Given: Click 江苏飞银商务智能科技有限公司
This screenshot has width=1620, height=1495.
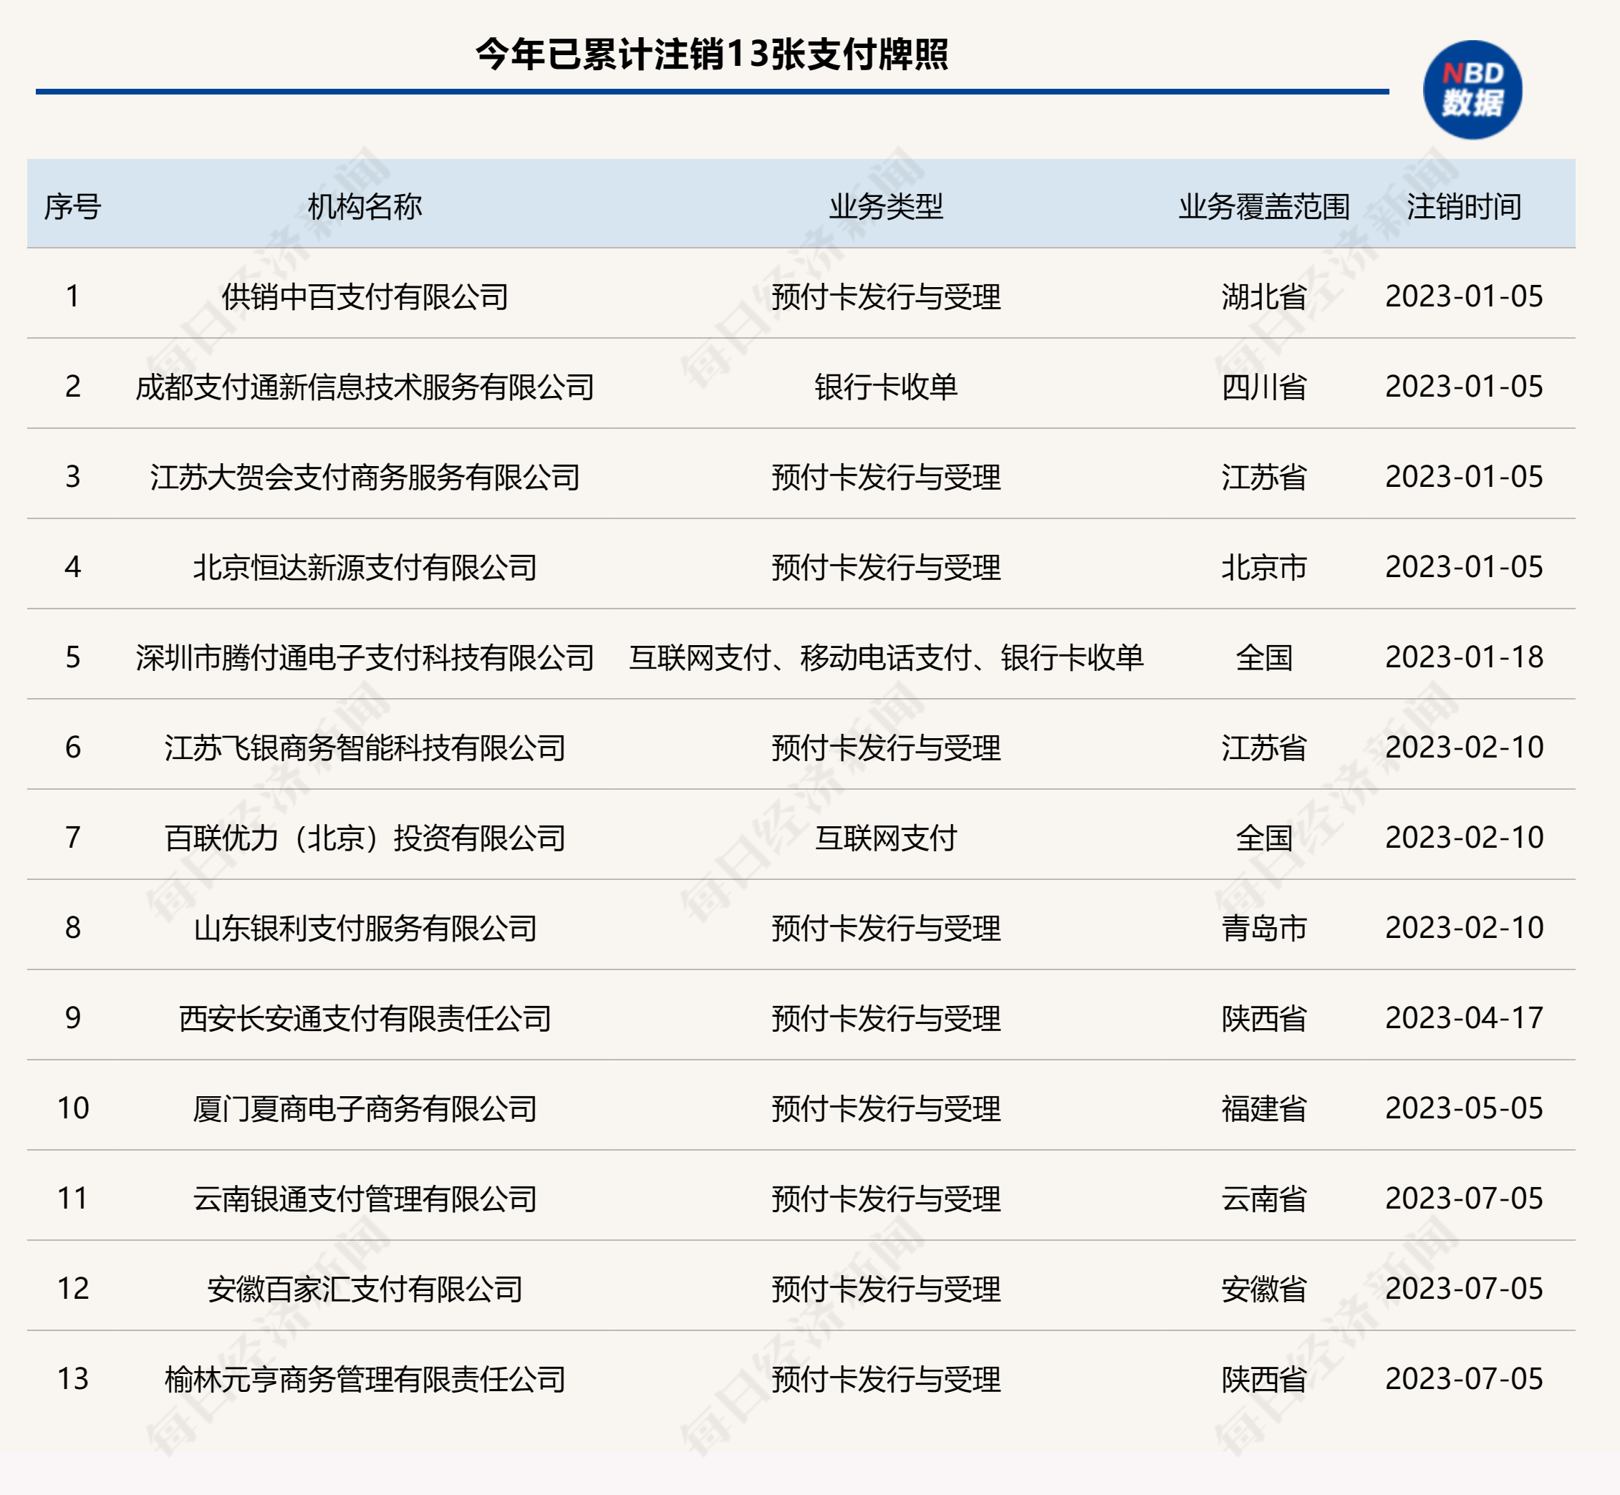Looking at the screenshot, I should [x=365, y=748].
